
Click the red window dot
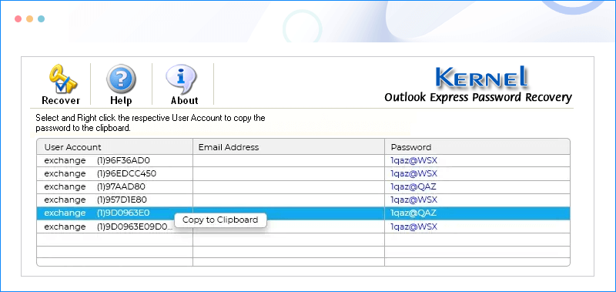click(18, 18)
